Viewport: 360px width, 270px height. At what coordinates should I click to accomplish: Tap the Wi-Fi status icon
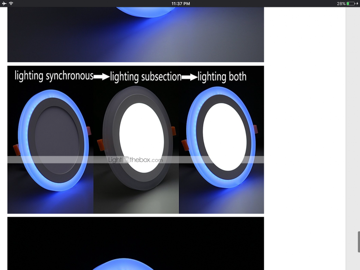(11, 4)
